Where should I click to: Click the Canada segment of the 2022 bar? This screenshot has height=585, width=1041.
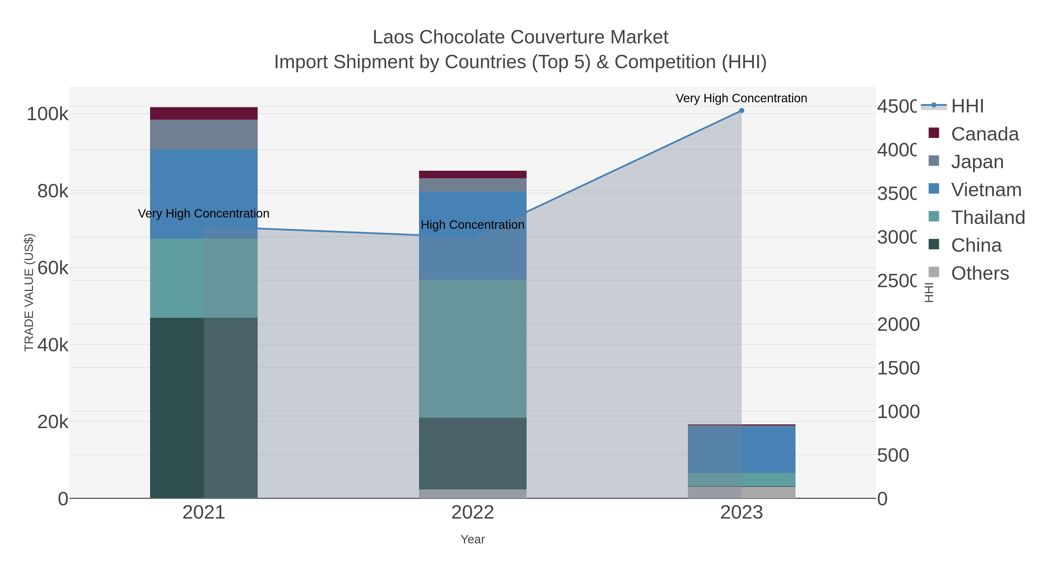(x=473, y=174)
